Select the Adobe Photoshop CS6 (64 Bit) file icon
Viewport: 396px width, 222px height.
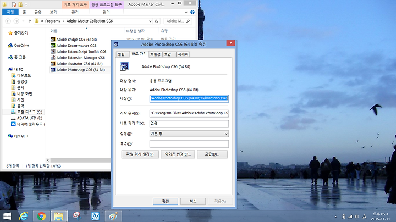tap(53, 70)
